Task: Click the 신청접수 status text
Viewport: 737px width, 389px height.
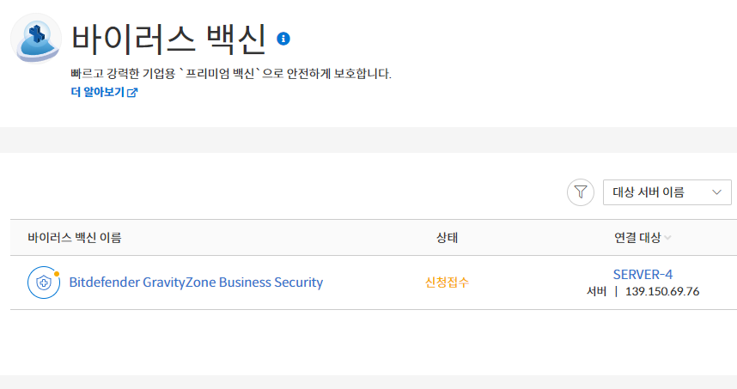Action: pyautogui.click(x=447, y=283)
